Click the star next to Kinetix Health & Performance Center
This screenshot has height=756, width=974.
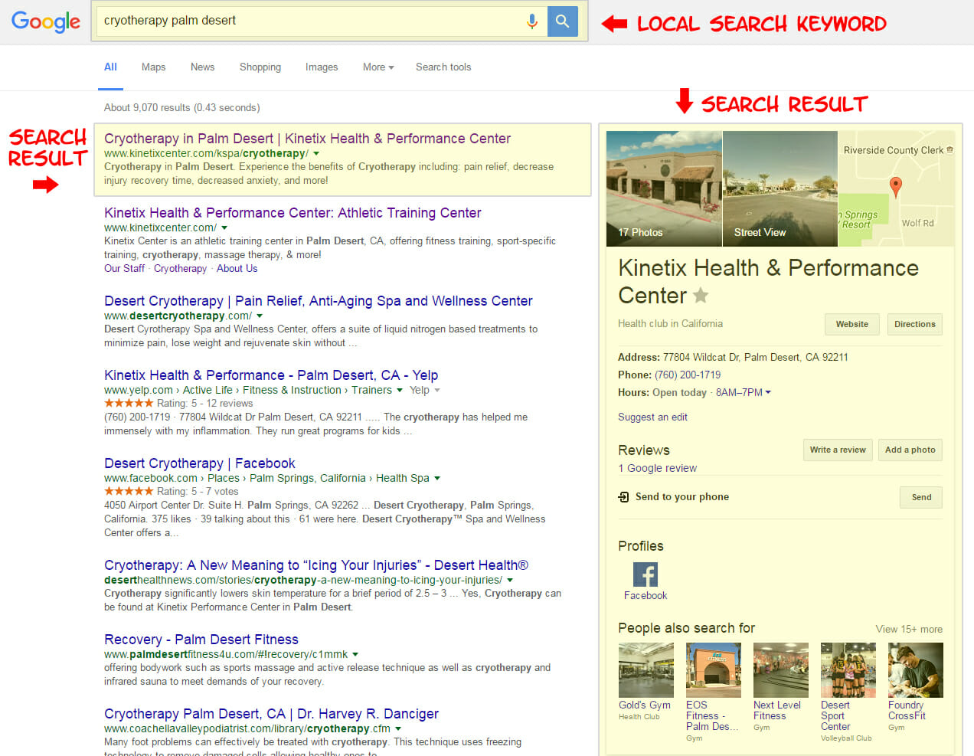[x=701, y=295]
